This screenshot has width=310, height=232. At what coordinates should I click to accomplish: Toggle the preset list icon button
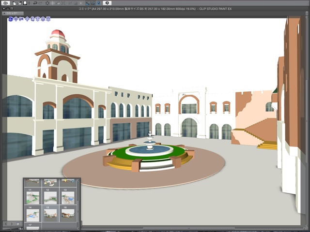click(x=18, y=224)
